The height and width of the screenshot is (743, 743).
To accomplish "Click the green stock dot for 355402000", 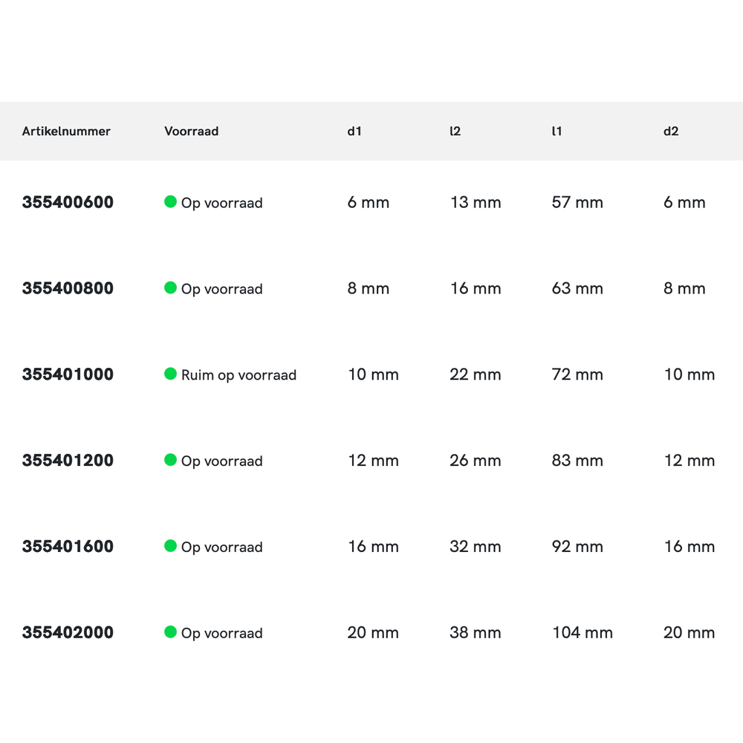I will [x=170, y=632].
